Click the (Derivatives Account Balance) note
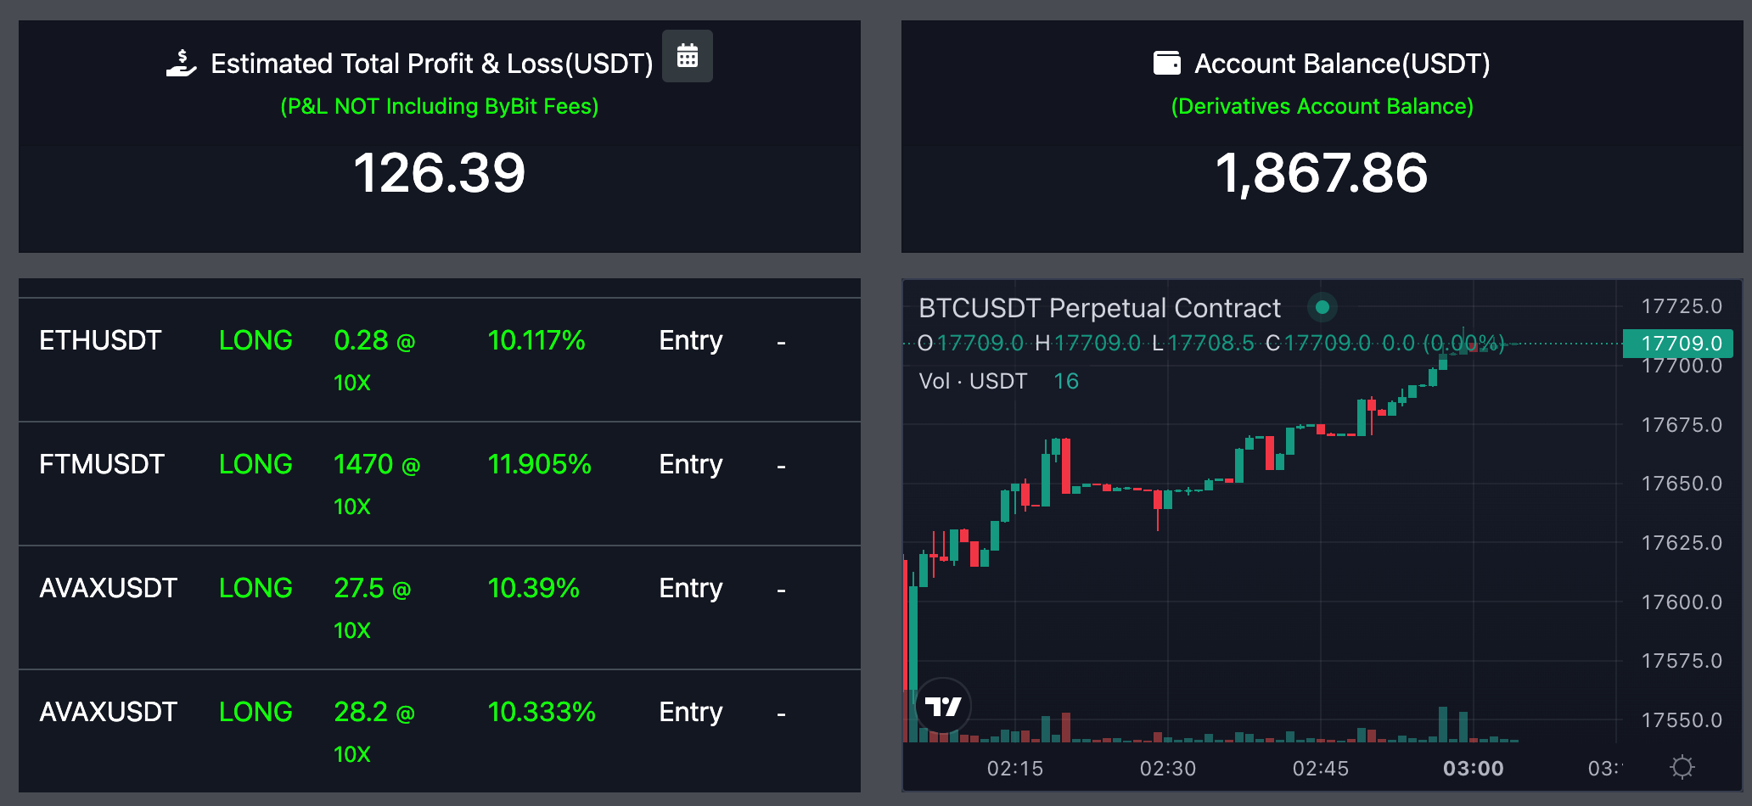 (1322, 106)
